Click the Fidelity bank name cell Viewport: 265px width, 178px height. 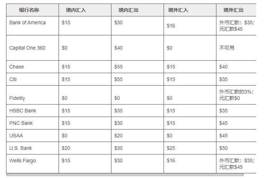pos(32,95)
